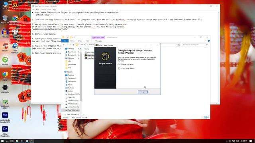
Task: Open Notepad taskbar icon
Action: point(27,141)
